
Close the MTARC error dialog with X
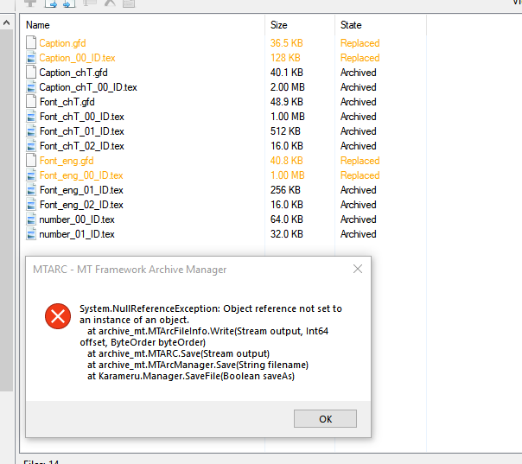(358, 269)
